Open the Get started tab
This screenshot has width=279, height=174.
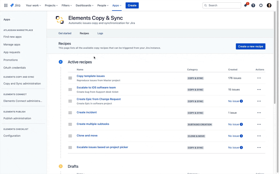click(x=65, y=33)
